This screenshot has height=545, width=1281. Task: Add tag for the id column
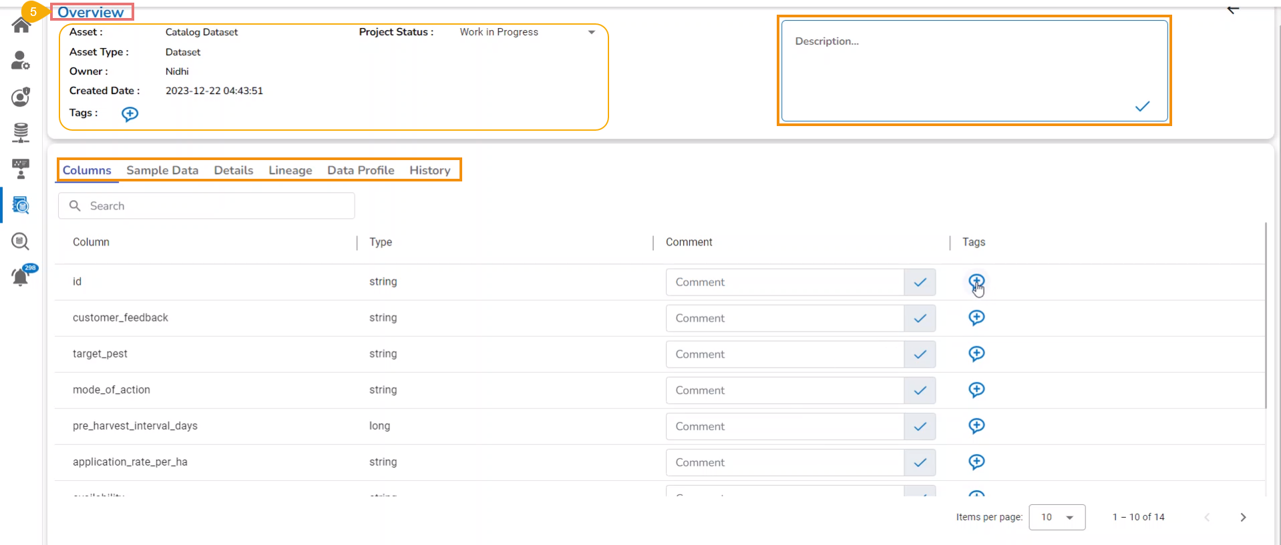click(976, 282)
